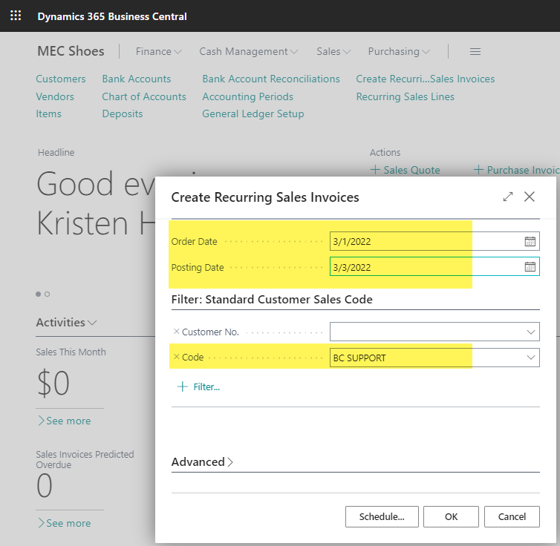Remove the Code filter
The height and width of the screenshot is (546, 560).
point(176,356)
